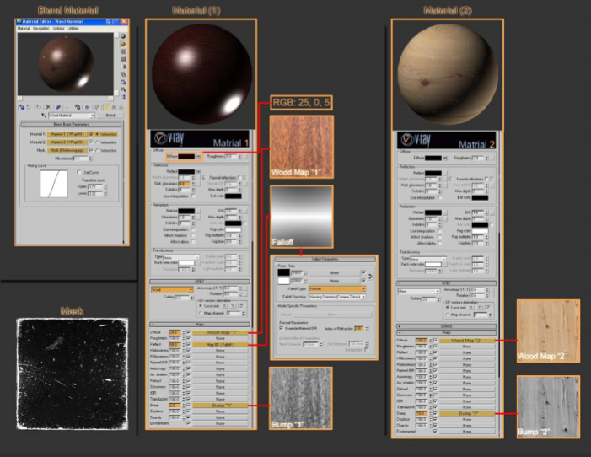Collapse the Blend Basic Parameters rollout

(71, 124)
